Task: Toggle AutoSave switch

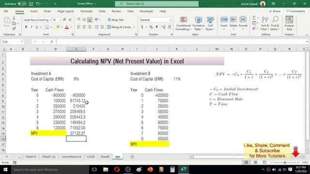Action: point(22,4)
